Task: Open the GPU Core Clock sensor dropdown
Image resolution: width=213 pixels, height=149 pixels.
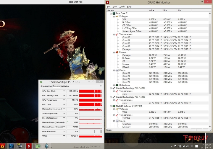Action: pyautogui.click(x=64, y=91)
